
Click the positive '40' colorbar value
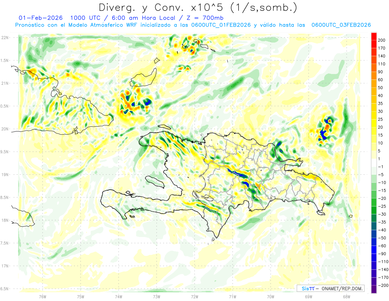(x=381, y=95)
